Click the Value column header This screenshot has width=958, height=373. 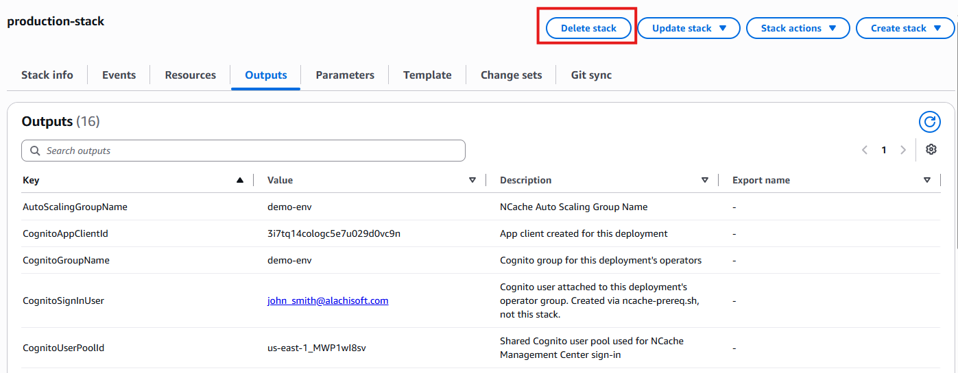pos(280,180)
